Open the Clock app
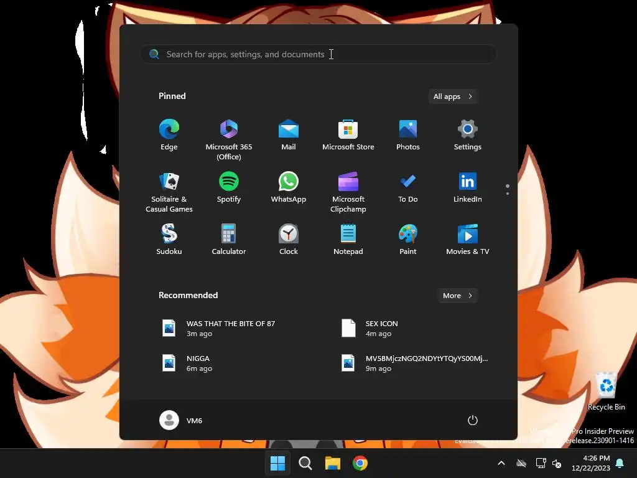This screenshot has height=478, width=637. (x=289, y=240)
